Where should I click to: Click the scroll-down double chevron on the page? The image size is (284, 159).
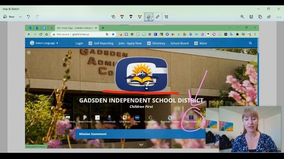(x=141, y=144)
